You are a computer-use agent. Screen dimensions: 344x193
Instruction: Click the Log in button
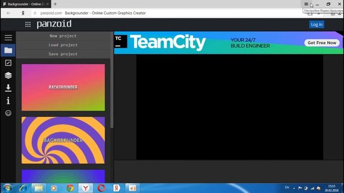(x=317, y=25)
